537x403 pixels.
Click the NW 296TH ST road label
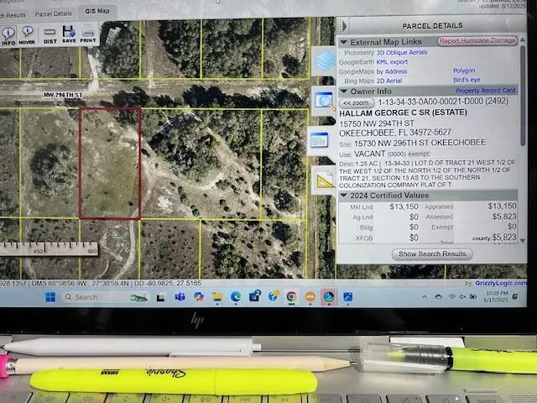point(63,95)
